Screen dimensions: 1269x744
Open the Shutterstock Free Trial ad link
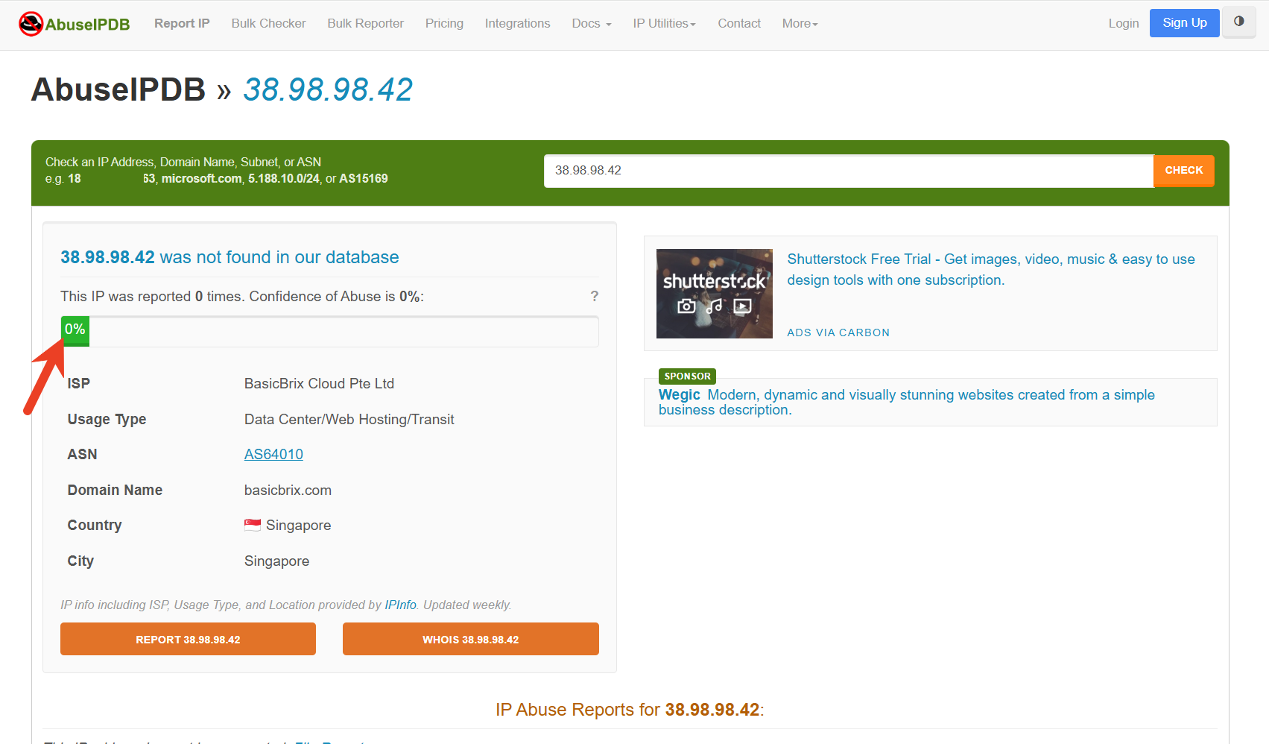click(x=991, y=269)
